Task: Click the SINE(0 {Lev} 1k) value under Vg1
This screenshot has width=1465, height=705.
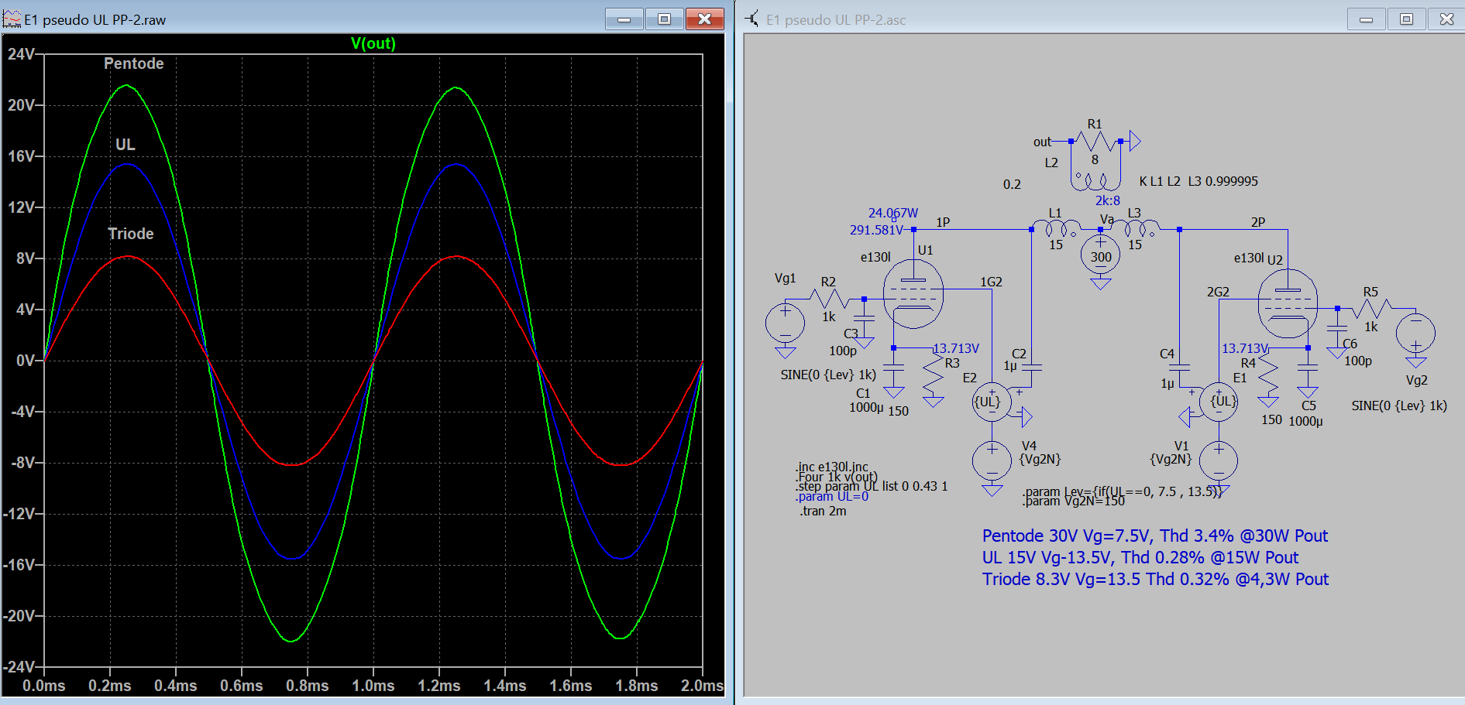Action: click(828, 375)
